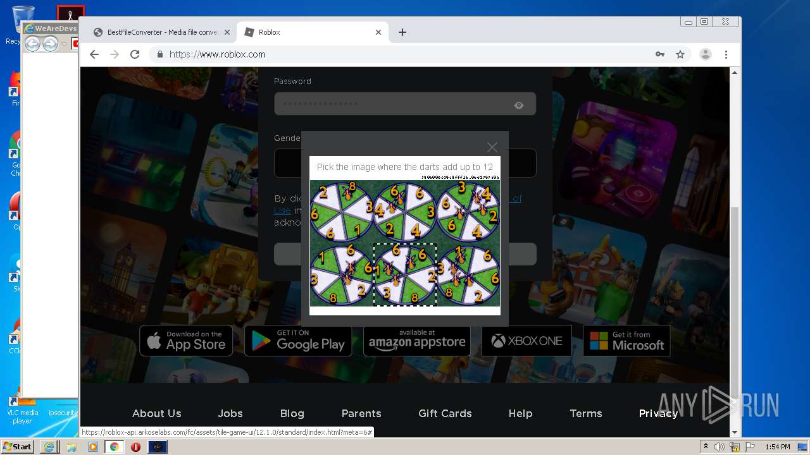This screenshot has width=810, height=455.
Task: Click the Password input field
Action: (x=405, y=104)
